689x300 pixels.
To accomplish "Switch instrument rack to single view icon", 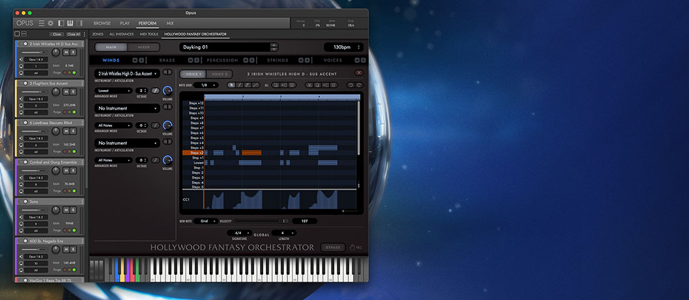I will (x=17, y=34).
